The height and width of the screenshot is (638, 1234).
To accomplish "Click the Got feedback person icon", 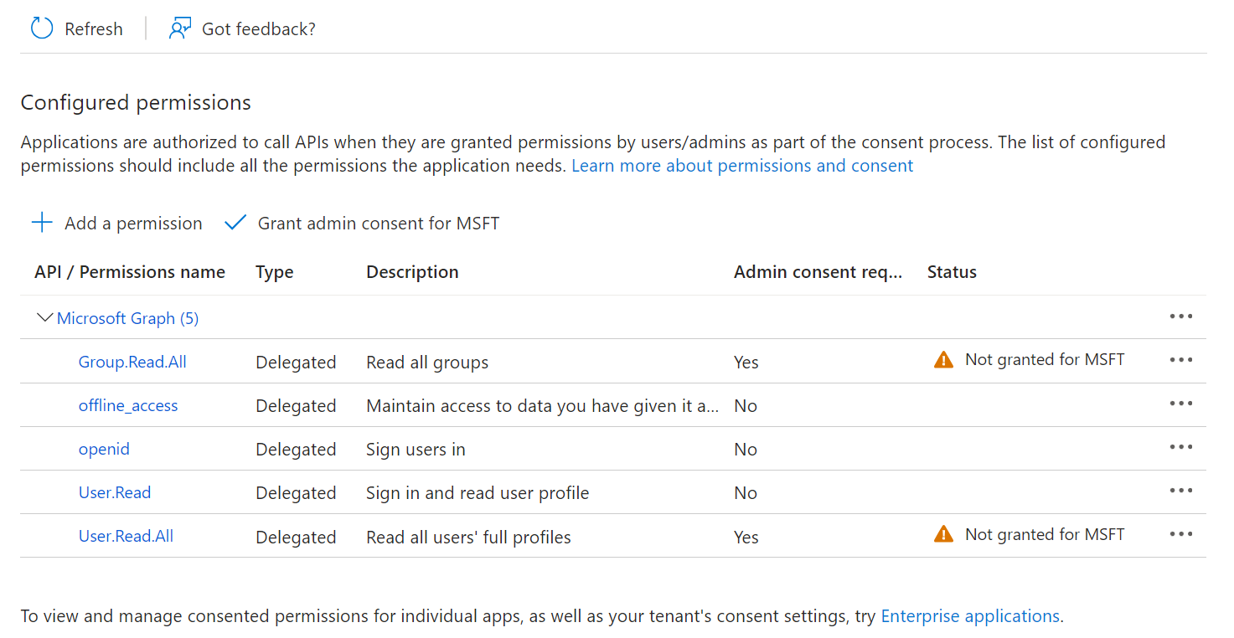I will 180,28.
